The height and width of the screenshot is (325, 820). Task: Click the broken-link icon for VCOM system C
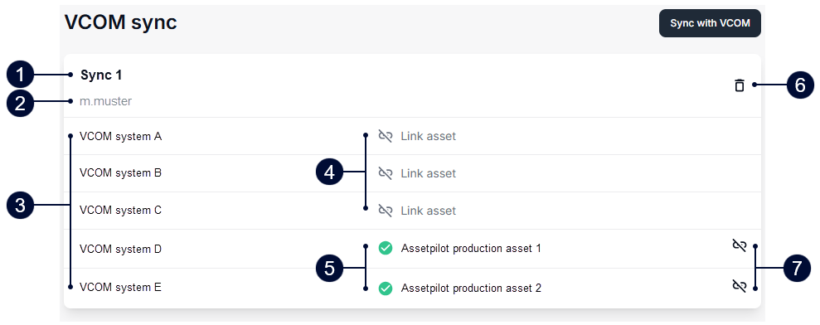[x=386, y=211]
